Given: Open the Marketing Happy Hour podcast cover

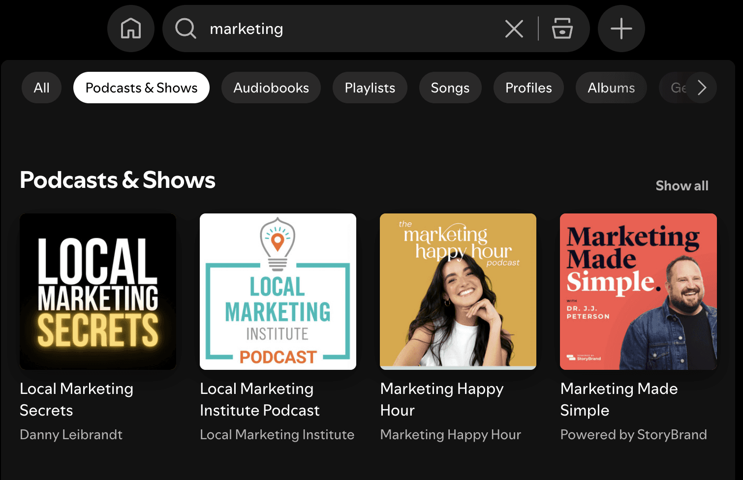Looking at the screenshot, I should pos(458,291).
